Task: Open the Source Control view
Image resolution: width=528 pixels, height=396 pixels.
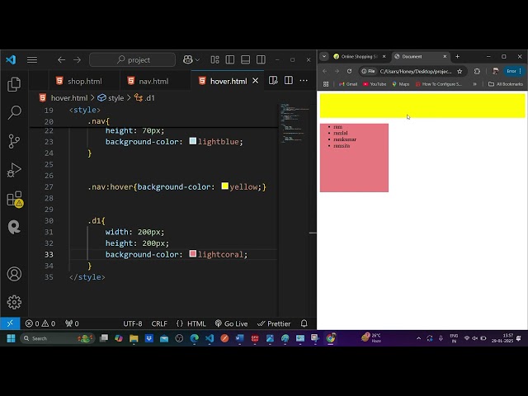Action: 14,141
